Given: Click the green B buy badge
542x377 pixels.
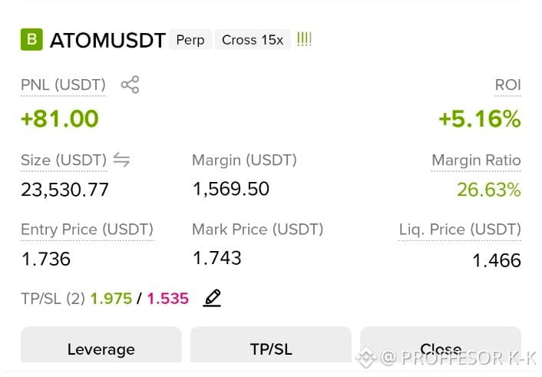Looking at the screenshot, I should click(x=31, y=39).
